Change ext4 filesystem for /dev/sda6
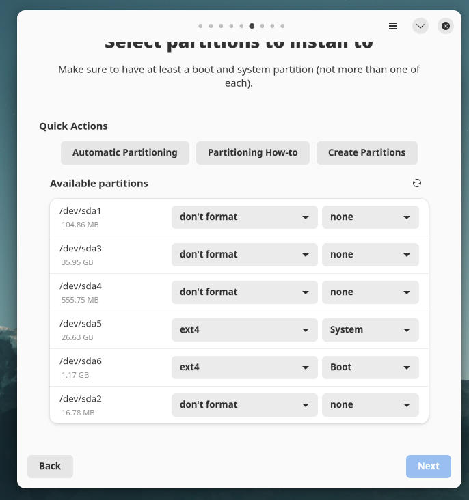 click(244, 367)
